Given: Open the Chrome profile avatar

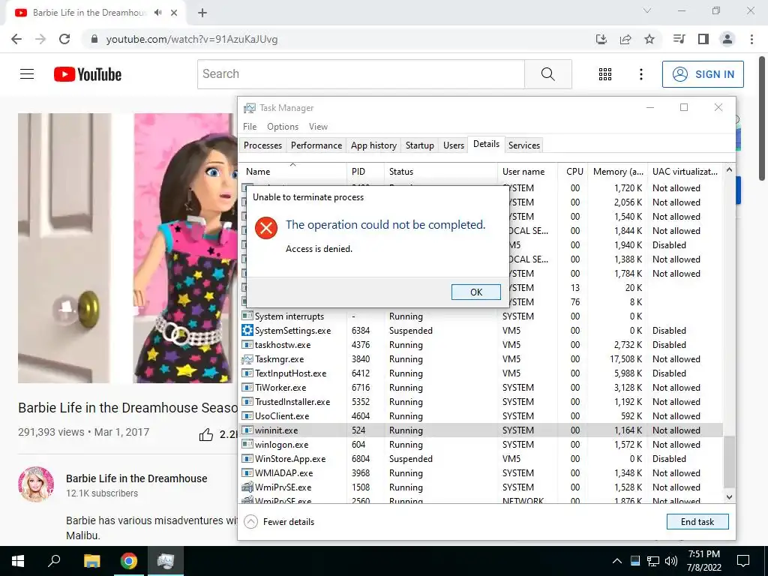Looking at the screenshot, I should point(727,39).
